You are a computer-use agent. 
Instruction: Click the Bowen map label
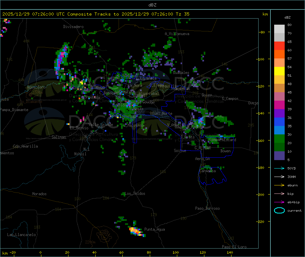pyautogui.click(x=225, y=151)
